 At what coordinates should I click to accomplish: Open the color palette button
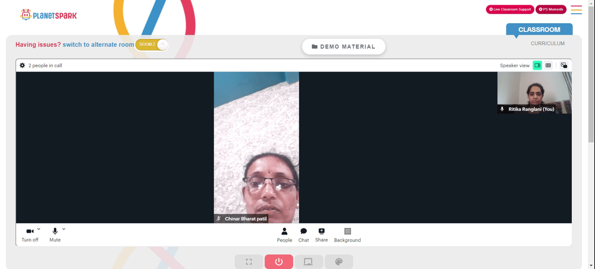click(339, 262)
